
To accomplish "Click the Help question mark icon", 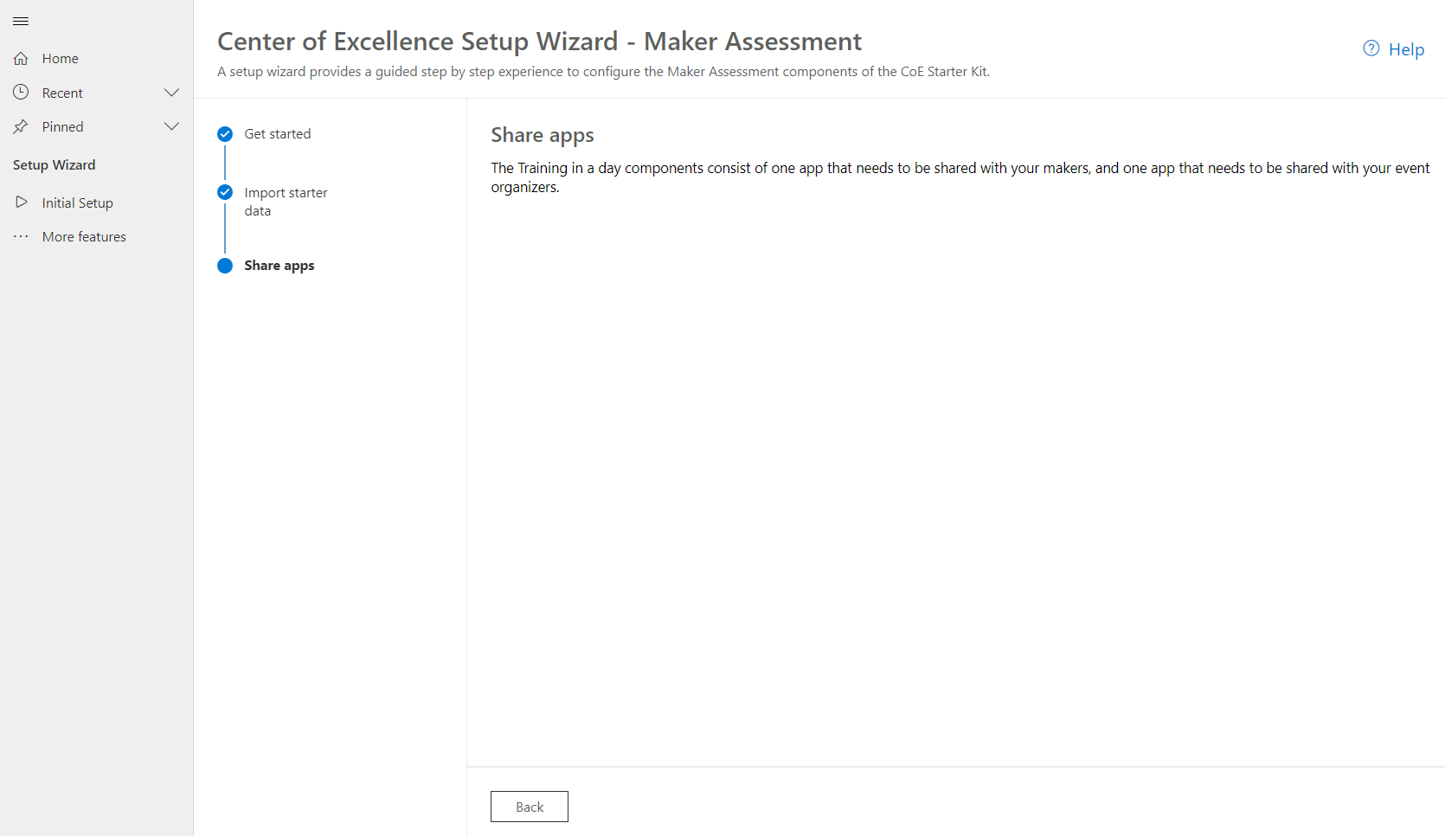I will [1371, 48].
